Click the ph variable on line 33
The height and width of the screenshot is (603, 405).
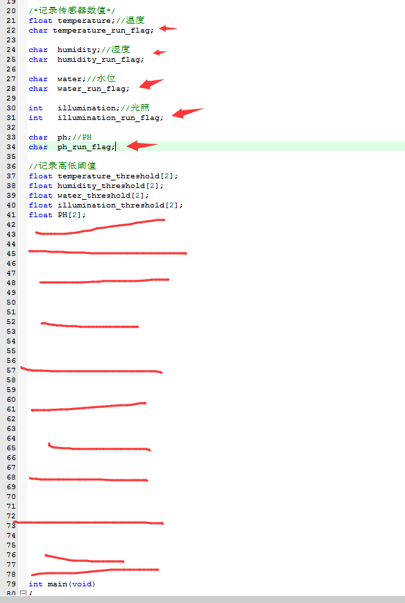coord(62,137)
